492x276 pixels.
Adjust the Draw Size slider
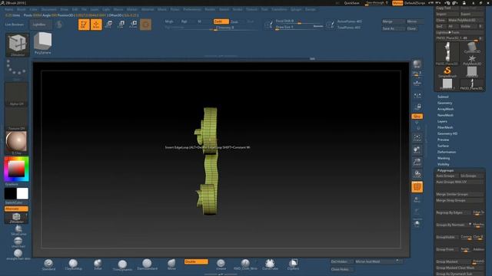click(299, 28)
